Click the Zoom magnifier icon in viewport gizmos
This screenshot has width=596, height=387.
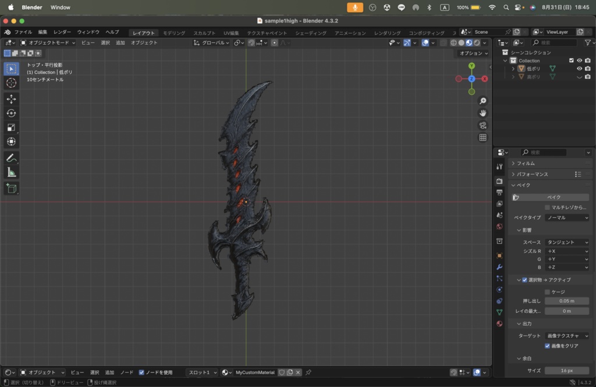[482, 101]
